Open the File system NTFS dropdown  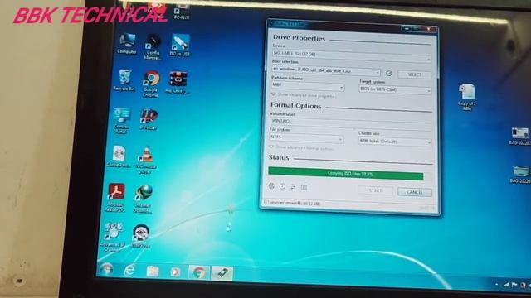click(x=306, y=137)
